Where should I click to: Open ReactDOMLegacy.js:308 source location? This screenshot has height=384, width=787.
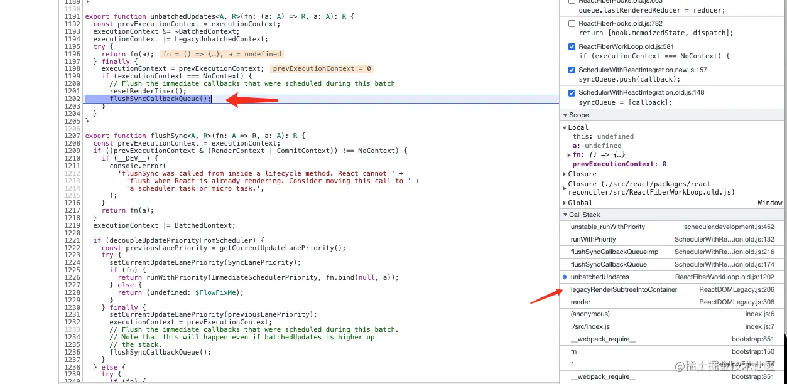click(737, 302)
